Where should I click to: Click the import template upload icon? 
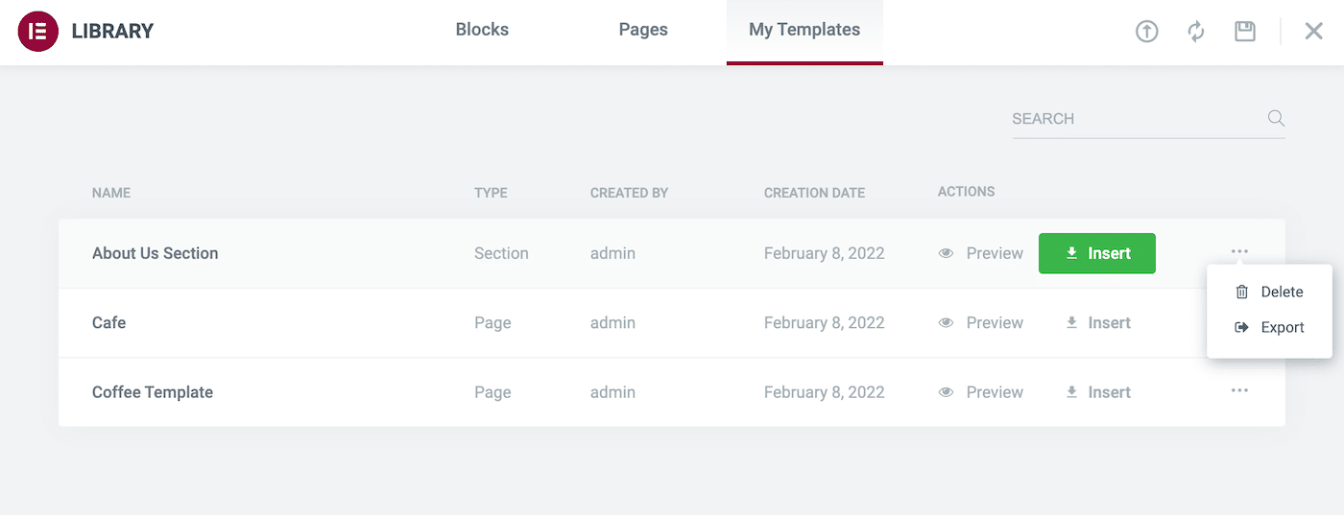coord(1146,31)
